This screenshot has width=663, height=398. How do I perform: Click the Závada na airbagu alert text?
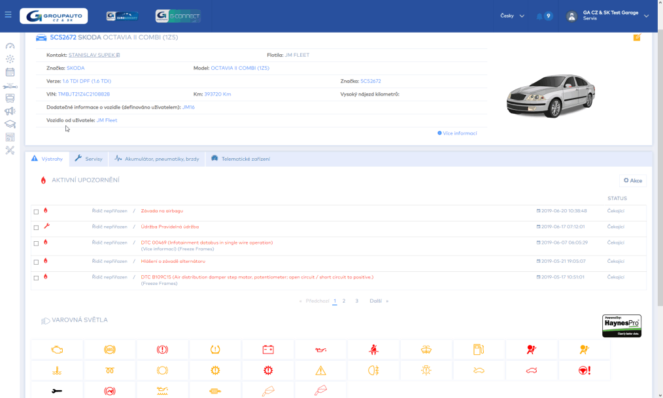tap(162, 211)
